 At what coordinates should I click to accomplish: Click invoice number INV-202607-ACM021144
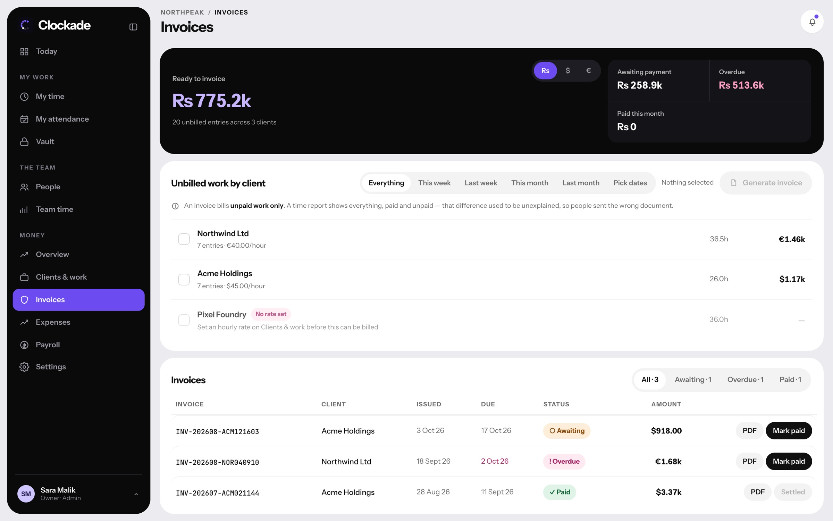pyautogui.click(x=217, y=493)
